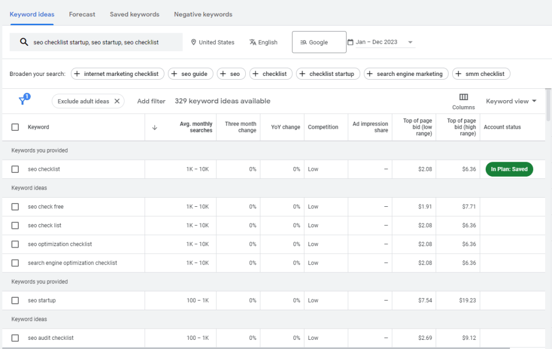
Task: Open the Columns settings icon
Action: click(464, 97)
